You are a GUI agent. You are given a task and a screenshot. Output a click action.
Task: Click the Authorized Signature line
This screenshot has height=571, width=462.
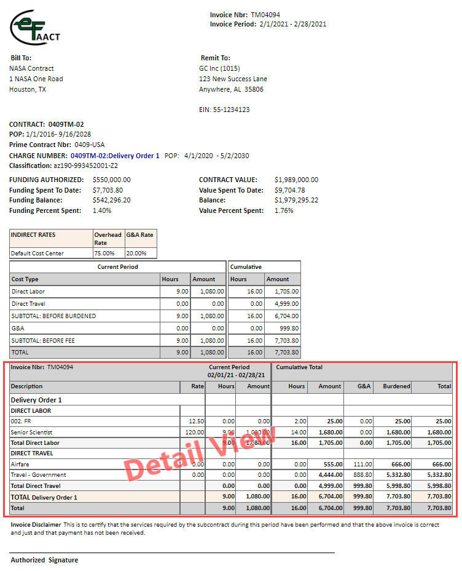click(x=44, y=560)
